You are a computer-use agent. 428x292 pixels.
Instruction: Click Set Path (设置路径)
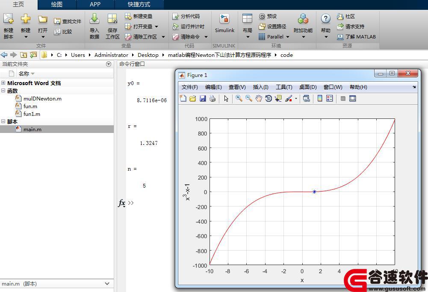272,27
